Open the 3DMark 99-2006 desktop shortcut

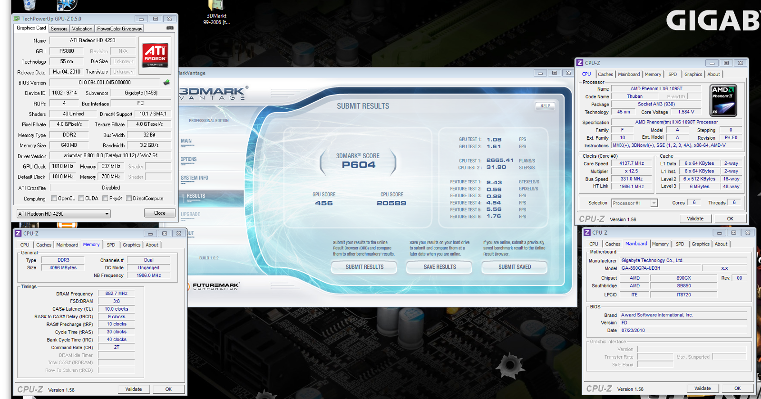pos(216,13)
